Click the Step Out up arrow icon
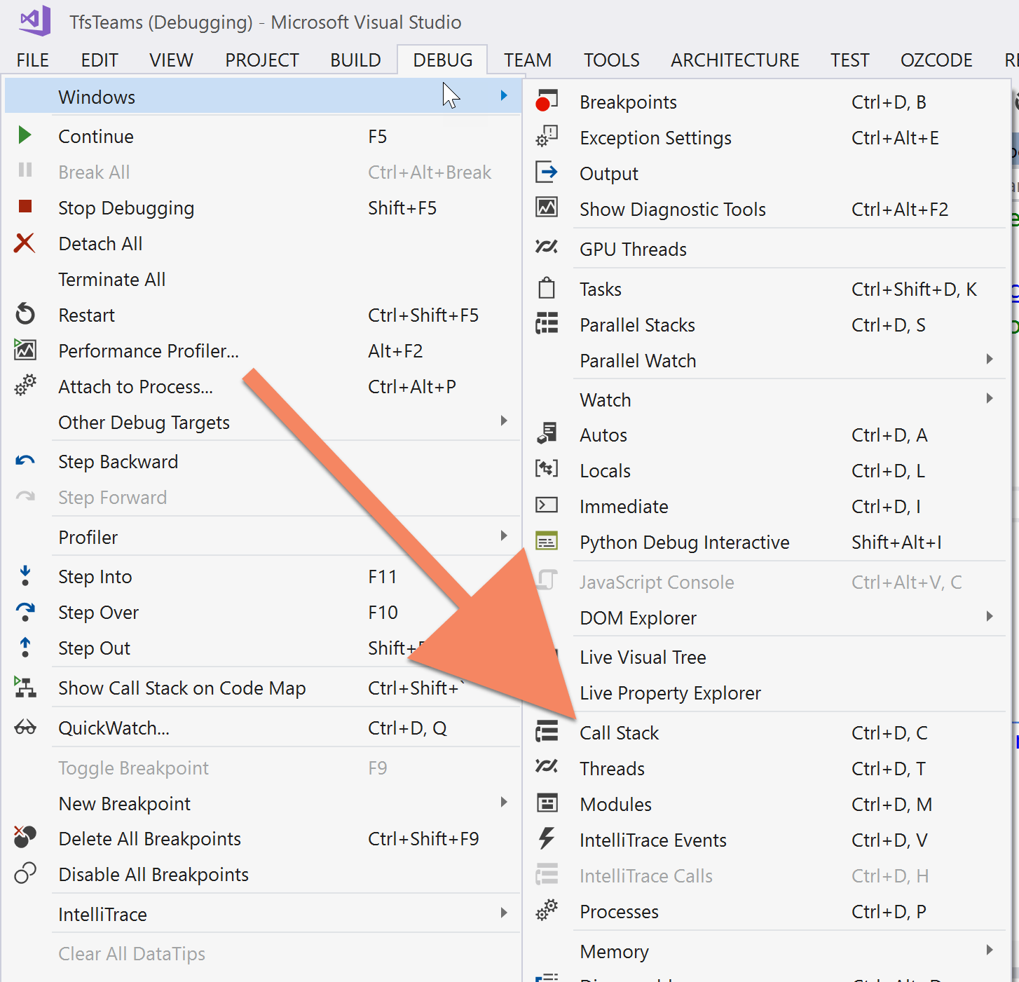This screenshot has width=1019, height=982. [25, 647]
